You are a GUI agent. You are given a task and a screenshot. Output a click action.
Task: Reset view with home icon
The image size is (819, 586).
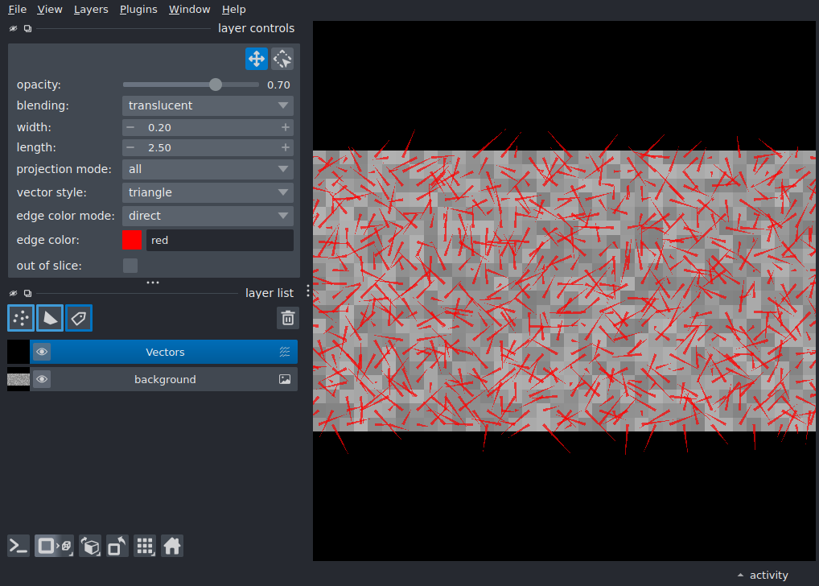[172, 547]
